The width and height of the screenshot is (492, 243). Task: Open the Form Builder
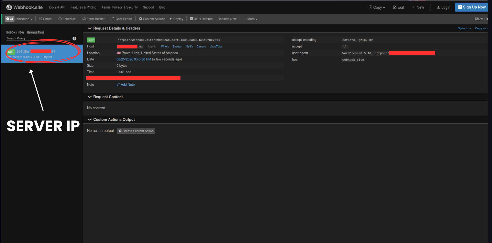point(94,19)
